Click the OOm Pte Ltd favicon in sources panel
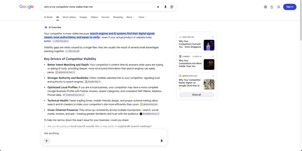 (x=180, y=37)
